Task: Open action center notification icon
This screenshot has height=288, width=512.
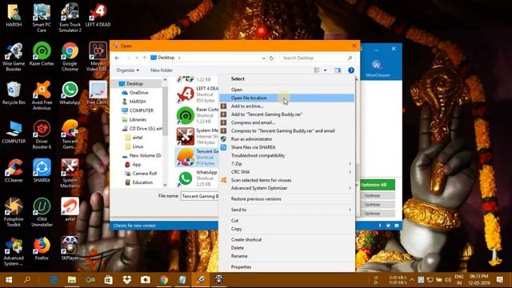Action: tap(499, 280)
